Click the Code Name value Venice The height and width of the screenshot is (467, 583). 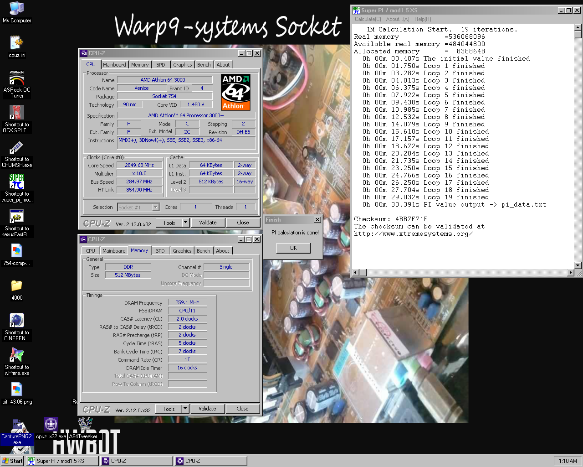coord(141,88)
